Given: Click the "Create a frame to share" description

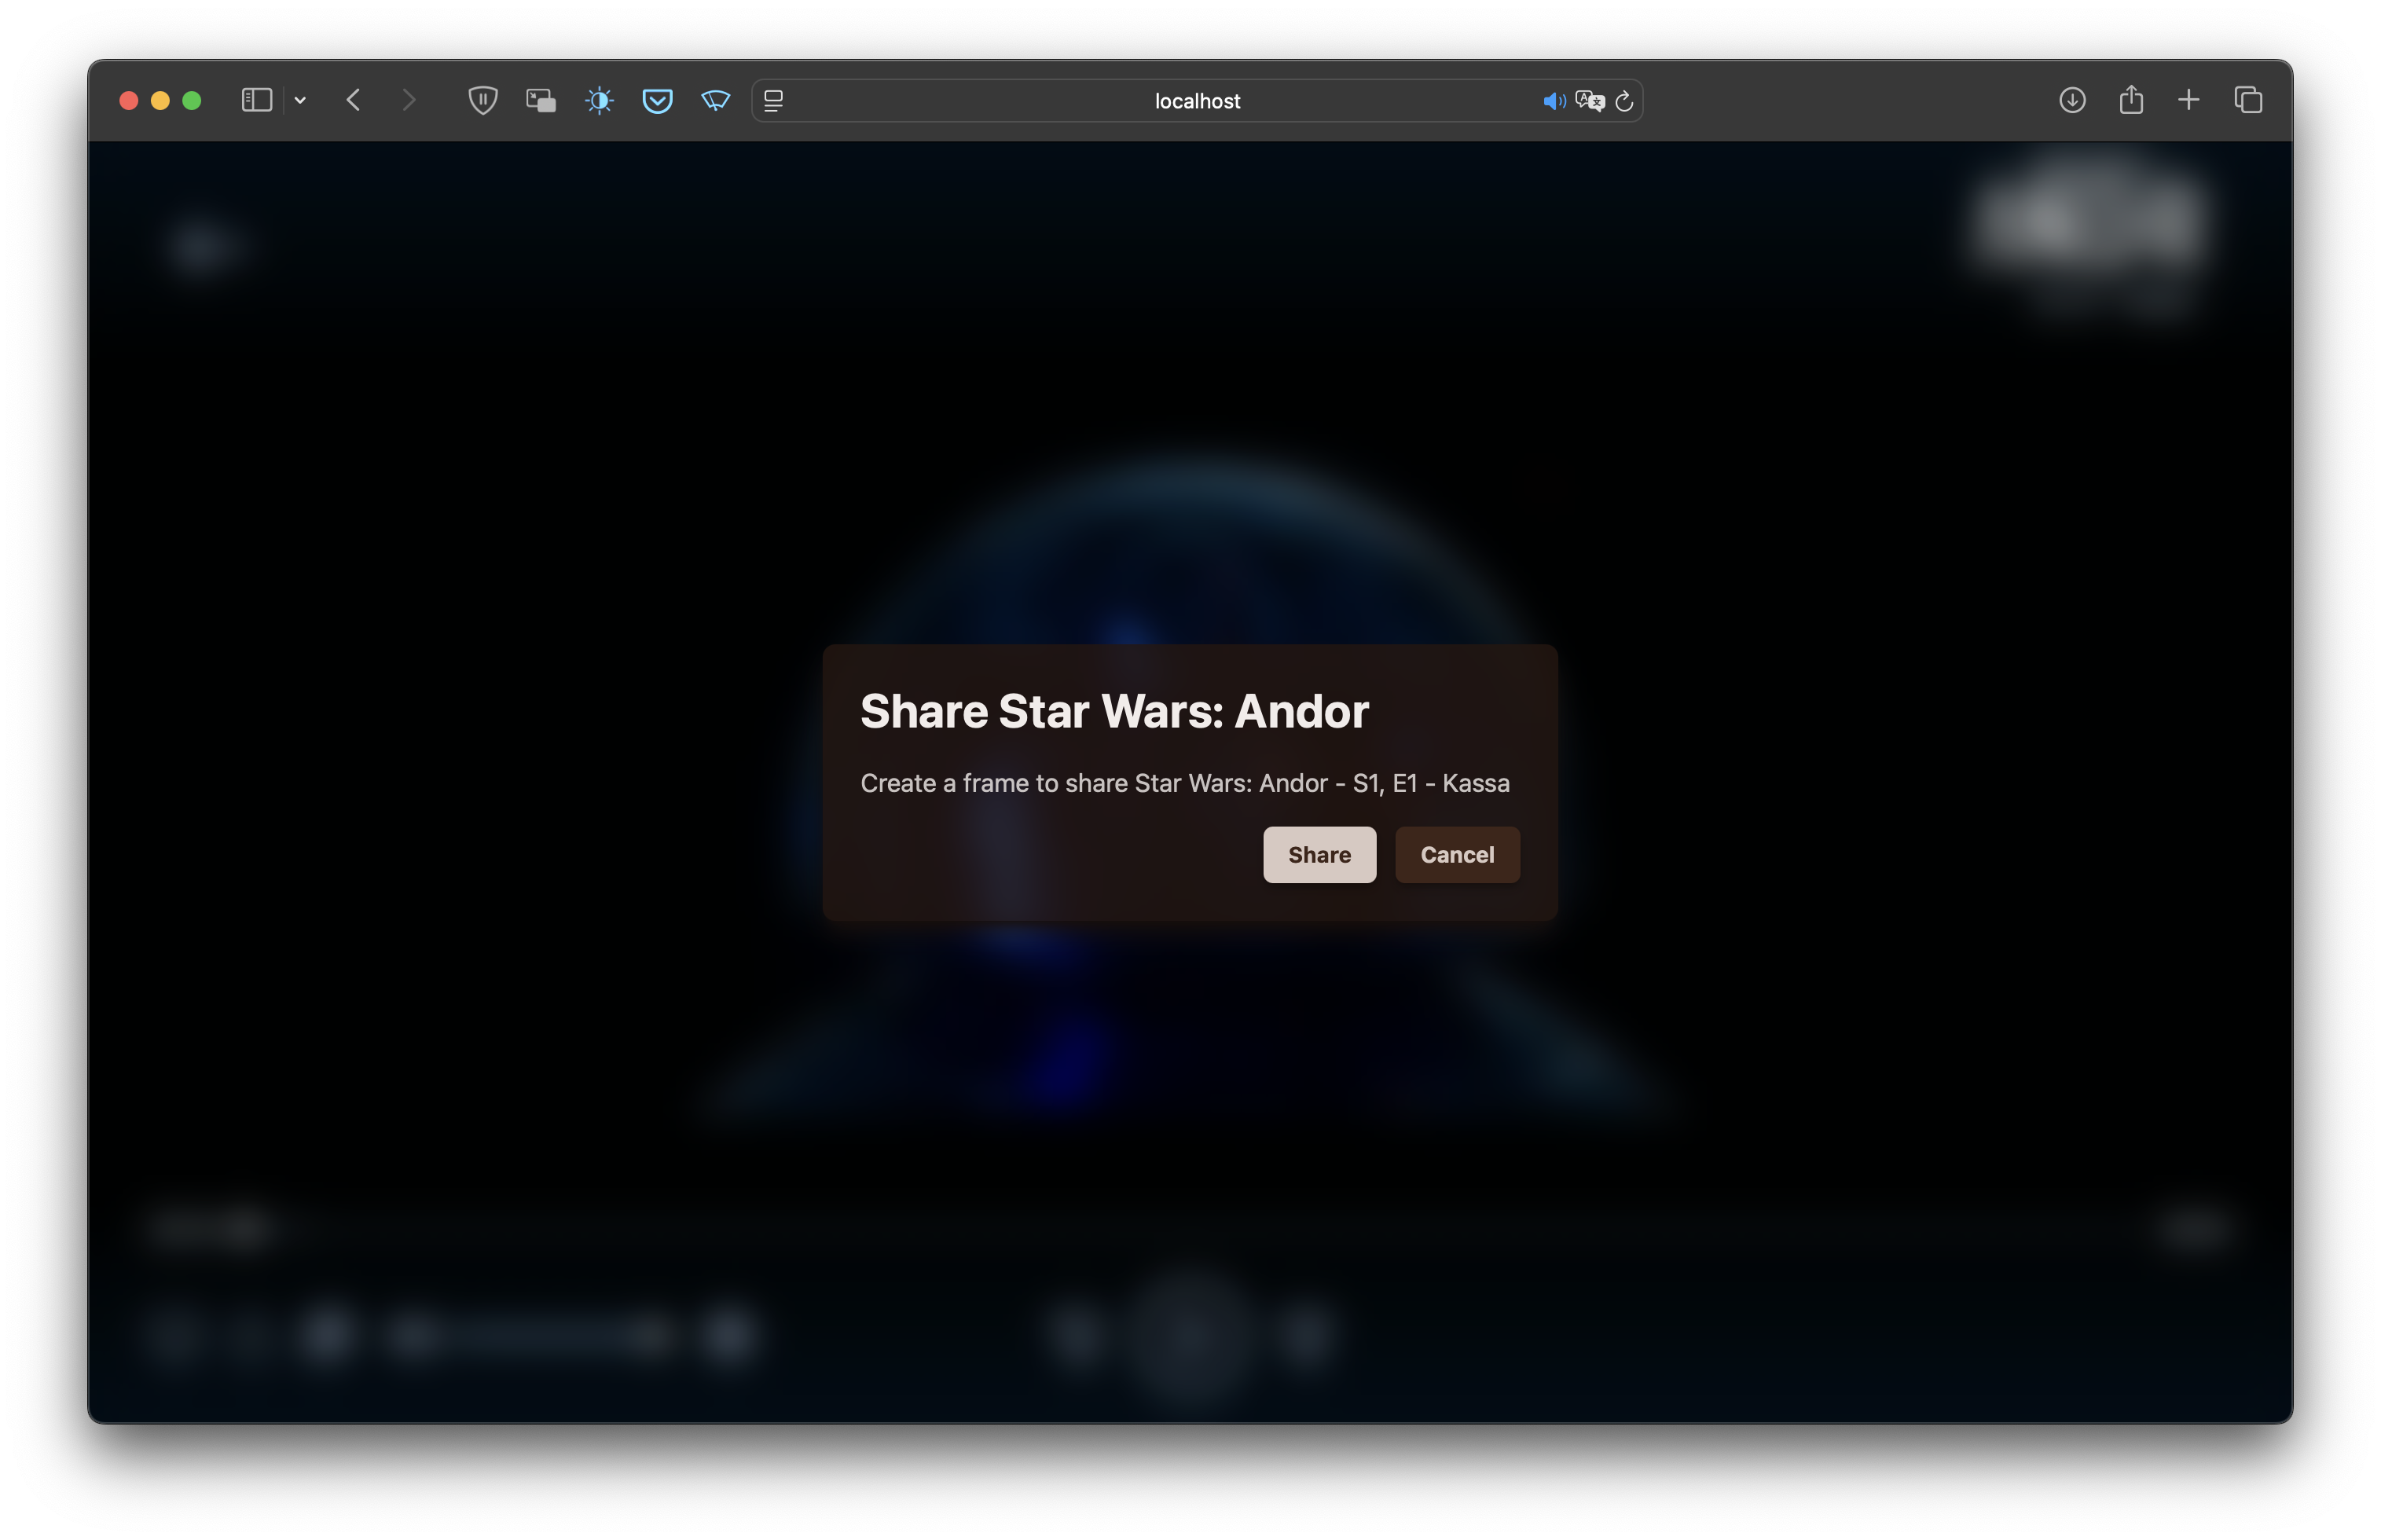Looking at the screenshot, I should [1185, 783].
